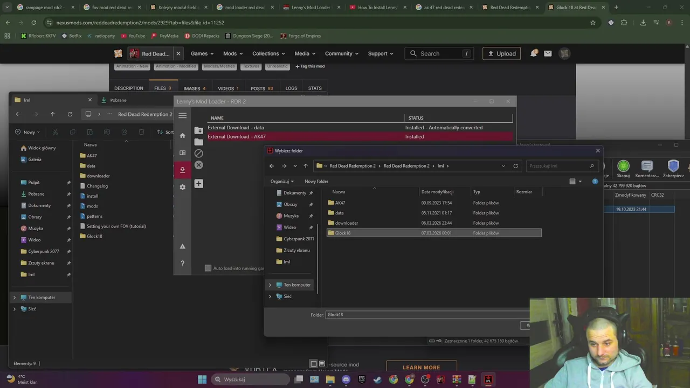The height and width of the screenshot is (388, 690).
Task: Click Tag this mod link
Action: [310, 66]
